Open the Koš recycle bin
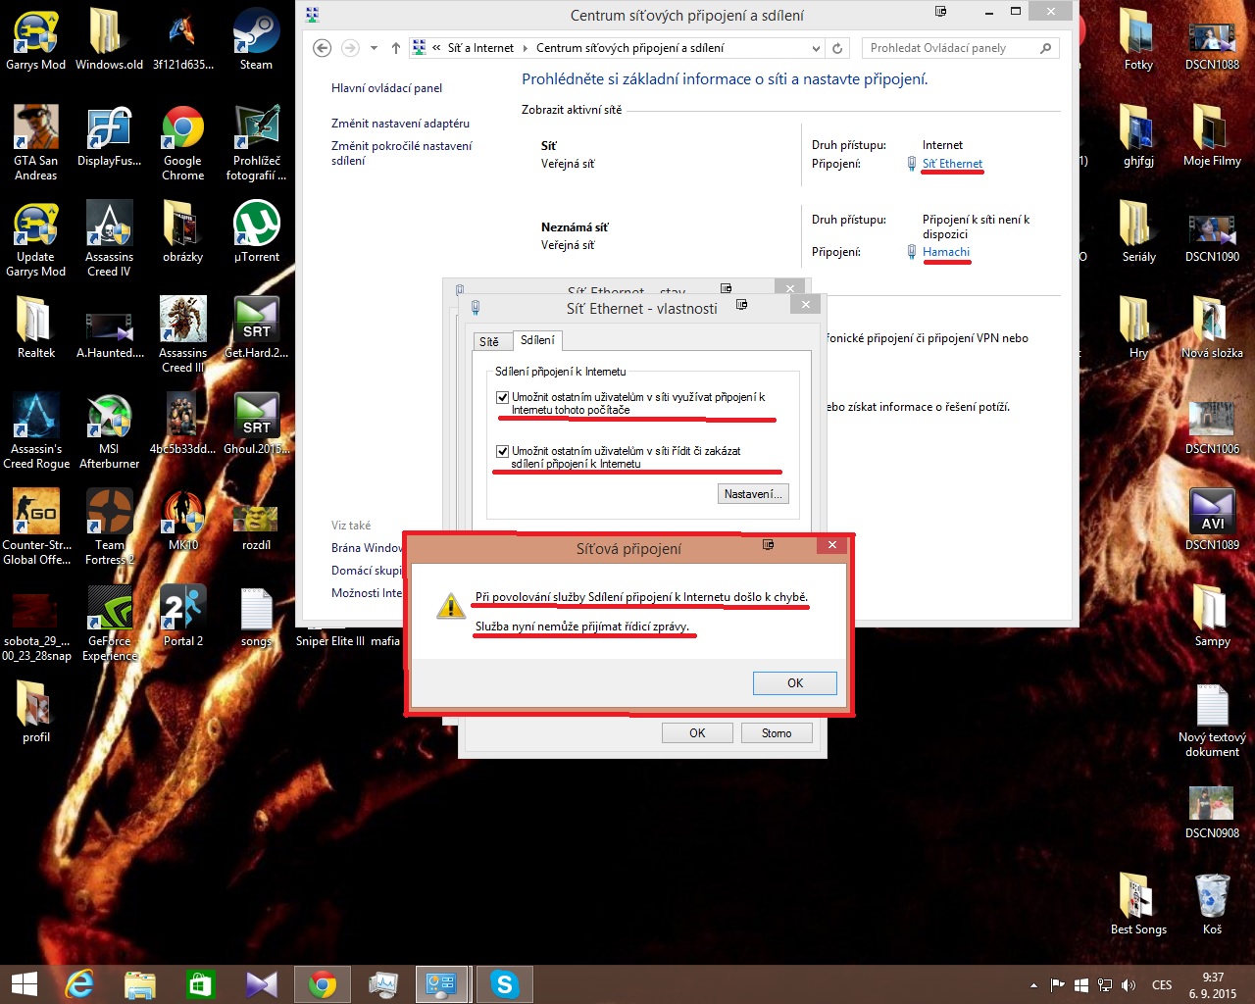1255x1004 pixels. pos(1213,904)
